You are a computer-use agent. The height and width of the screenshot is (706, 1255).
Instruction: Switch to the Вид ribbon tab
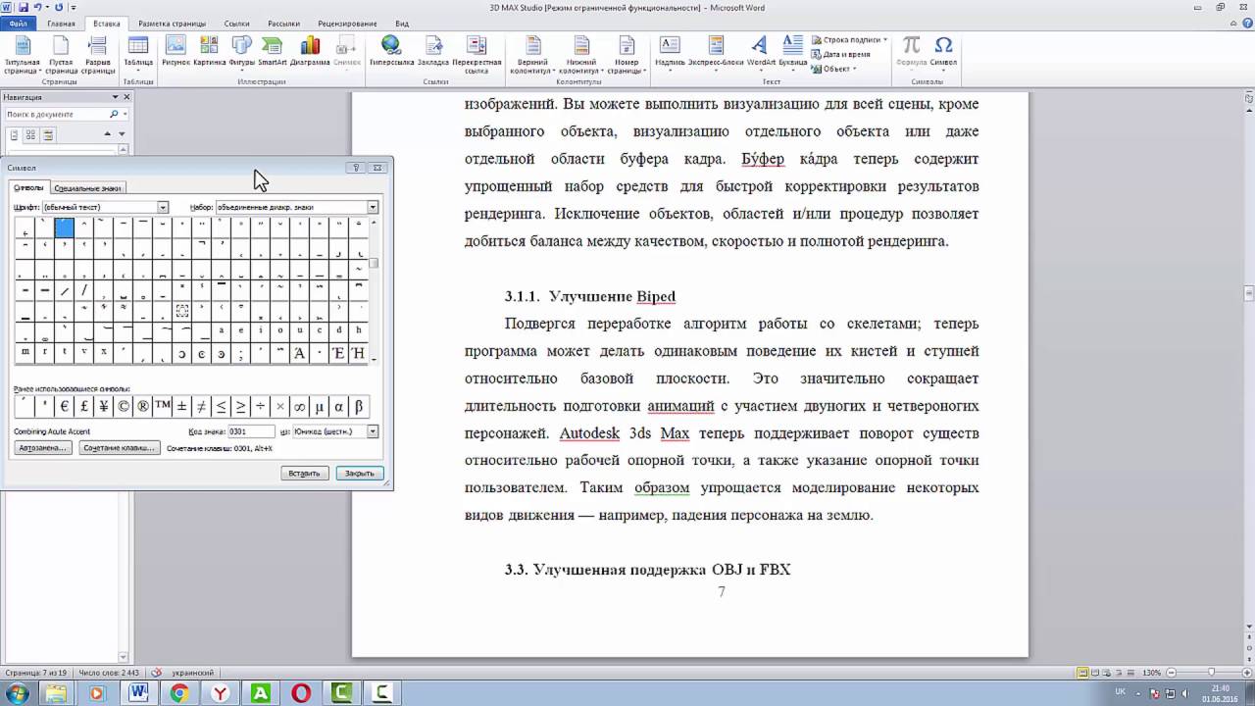point(402,23)
